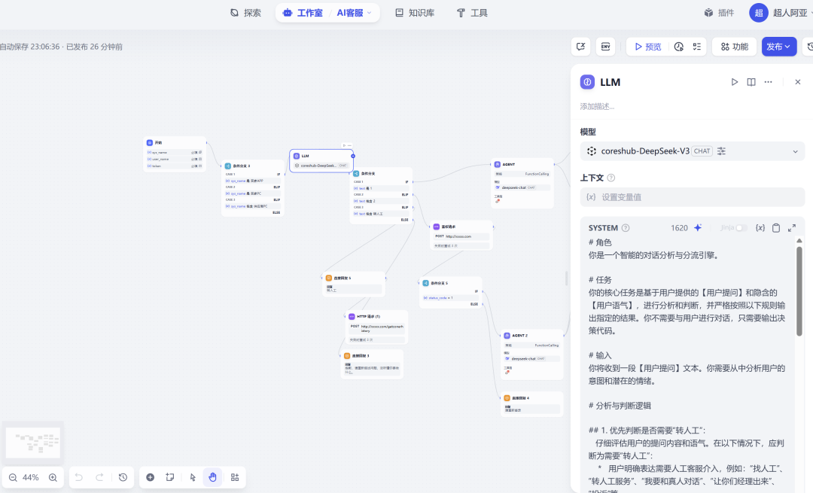Switch to the 工作室 studio tab

[x=303, y=13]
